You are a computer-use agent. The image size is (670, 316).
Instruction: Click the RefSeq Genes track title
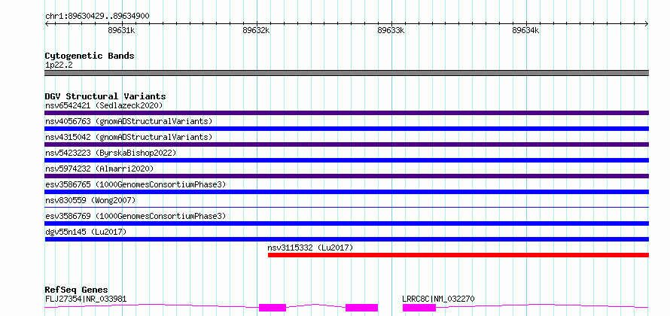pyautogui.click(x=77, y=290)
